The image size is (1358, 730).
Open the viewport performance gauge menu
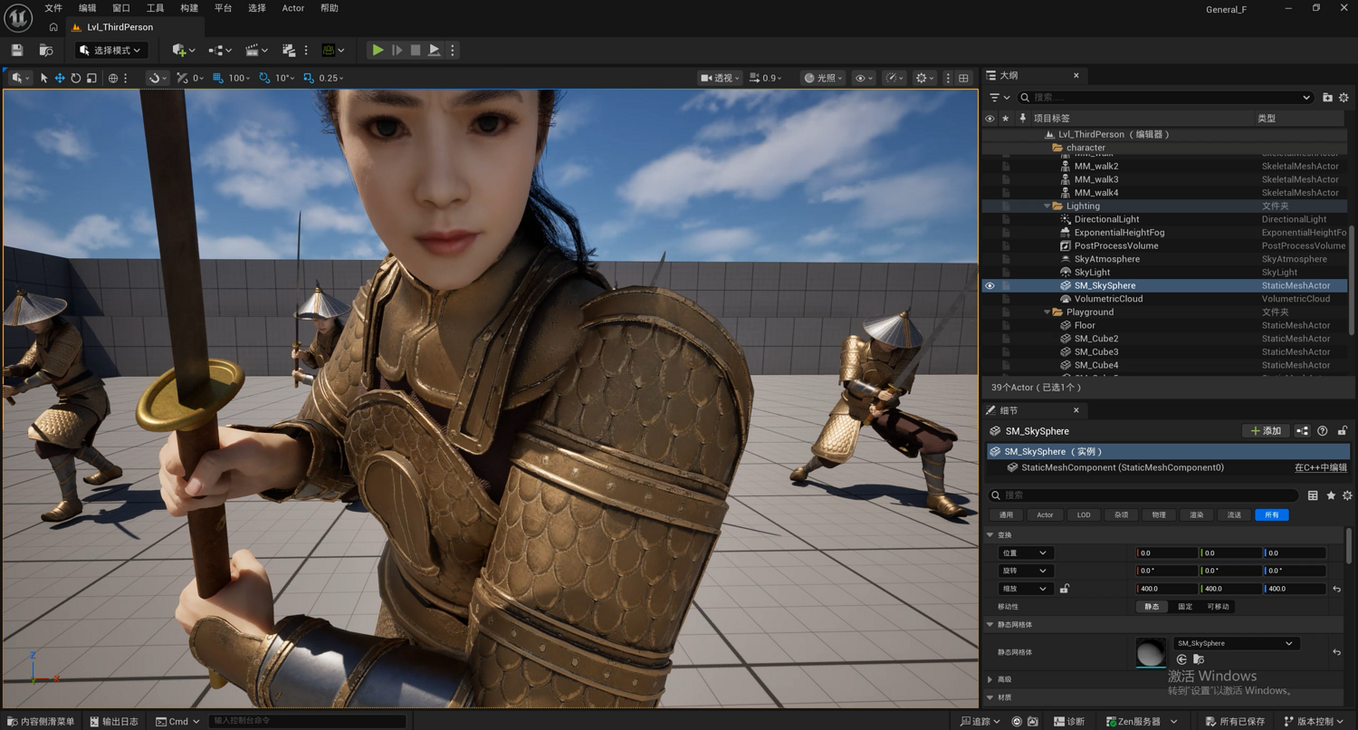coord(894,78)
